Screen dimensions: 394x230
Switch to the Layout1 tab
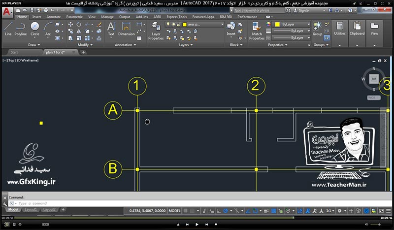coord(31,209)
